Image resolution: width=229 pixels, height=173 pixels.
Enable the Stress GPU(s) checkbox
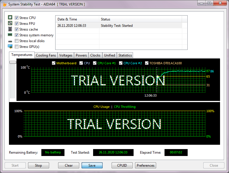coord(17,47)
